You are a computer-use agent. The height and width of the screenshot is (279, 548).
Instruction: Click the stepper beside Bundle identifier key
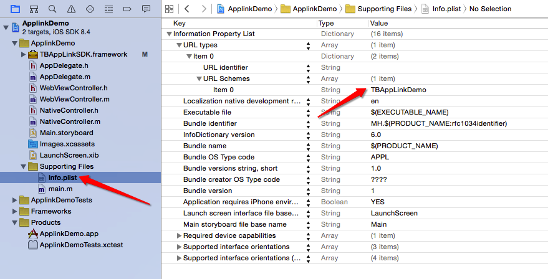click(x=308, y=123)
